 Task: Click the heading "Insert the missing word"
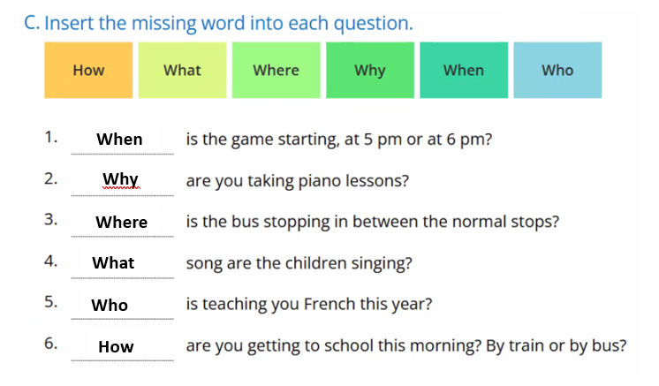point(219,23)
